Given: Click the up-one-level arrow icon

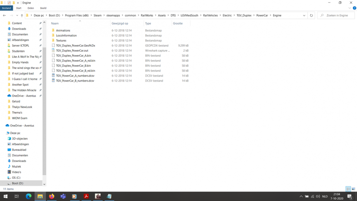Looking at the screenshot, I should click(x=22, y=15).
